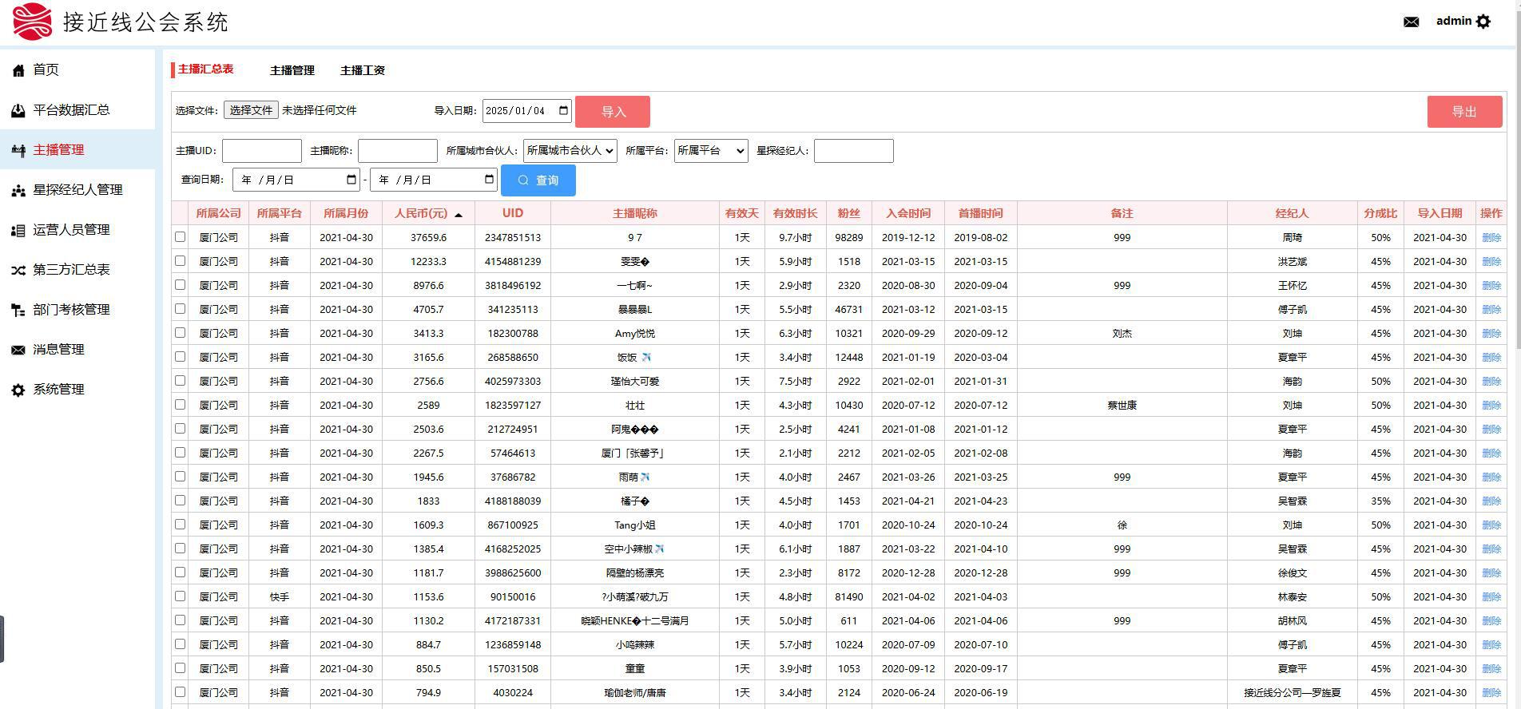This screenshot has height=709, width=1521.
Task: Switch to the 主播管理 tab
Action: 292,70
